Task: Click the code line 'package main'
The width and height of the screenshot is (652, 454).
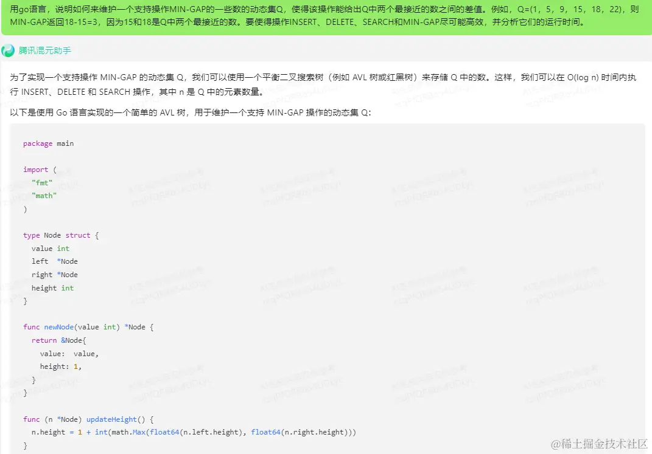Action: [48, 143]
